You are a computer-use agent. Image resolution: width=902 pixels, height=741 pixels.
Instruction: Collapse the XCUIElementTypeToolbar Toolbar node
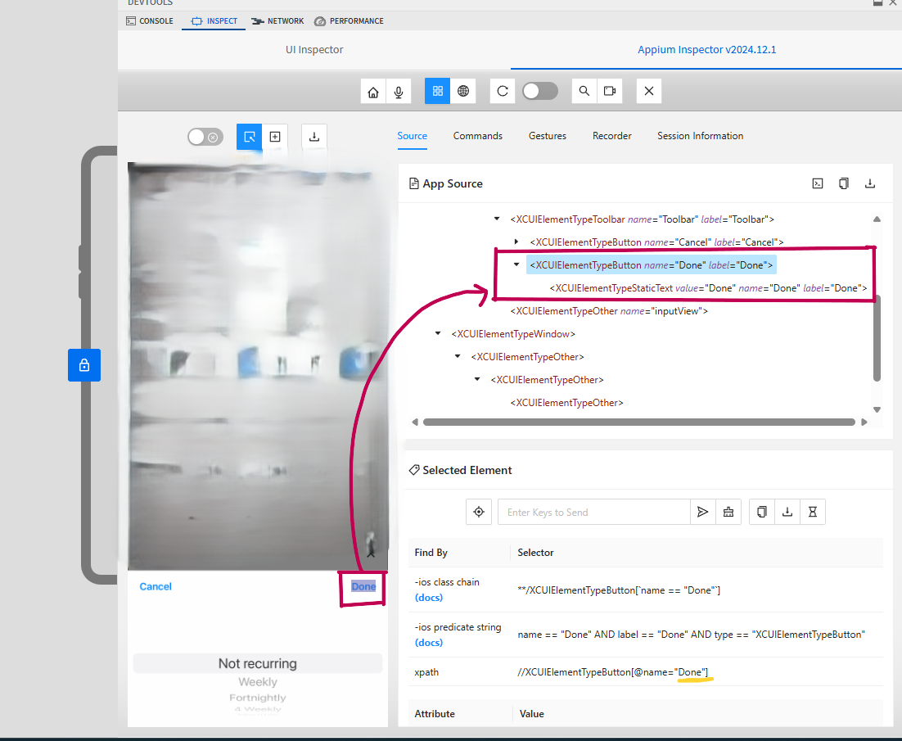(x=497, y=219)
